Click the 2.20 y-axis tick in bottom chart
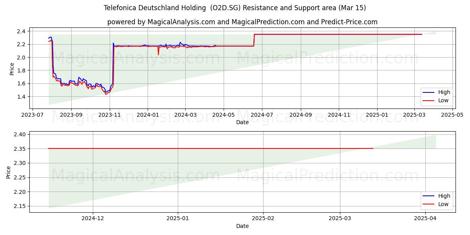This screenshot has width=470, height=235. point(20,192)
